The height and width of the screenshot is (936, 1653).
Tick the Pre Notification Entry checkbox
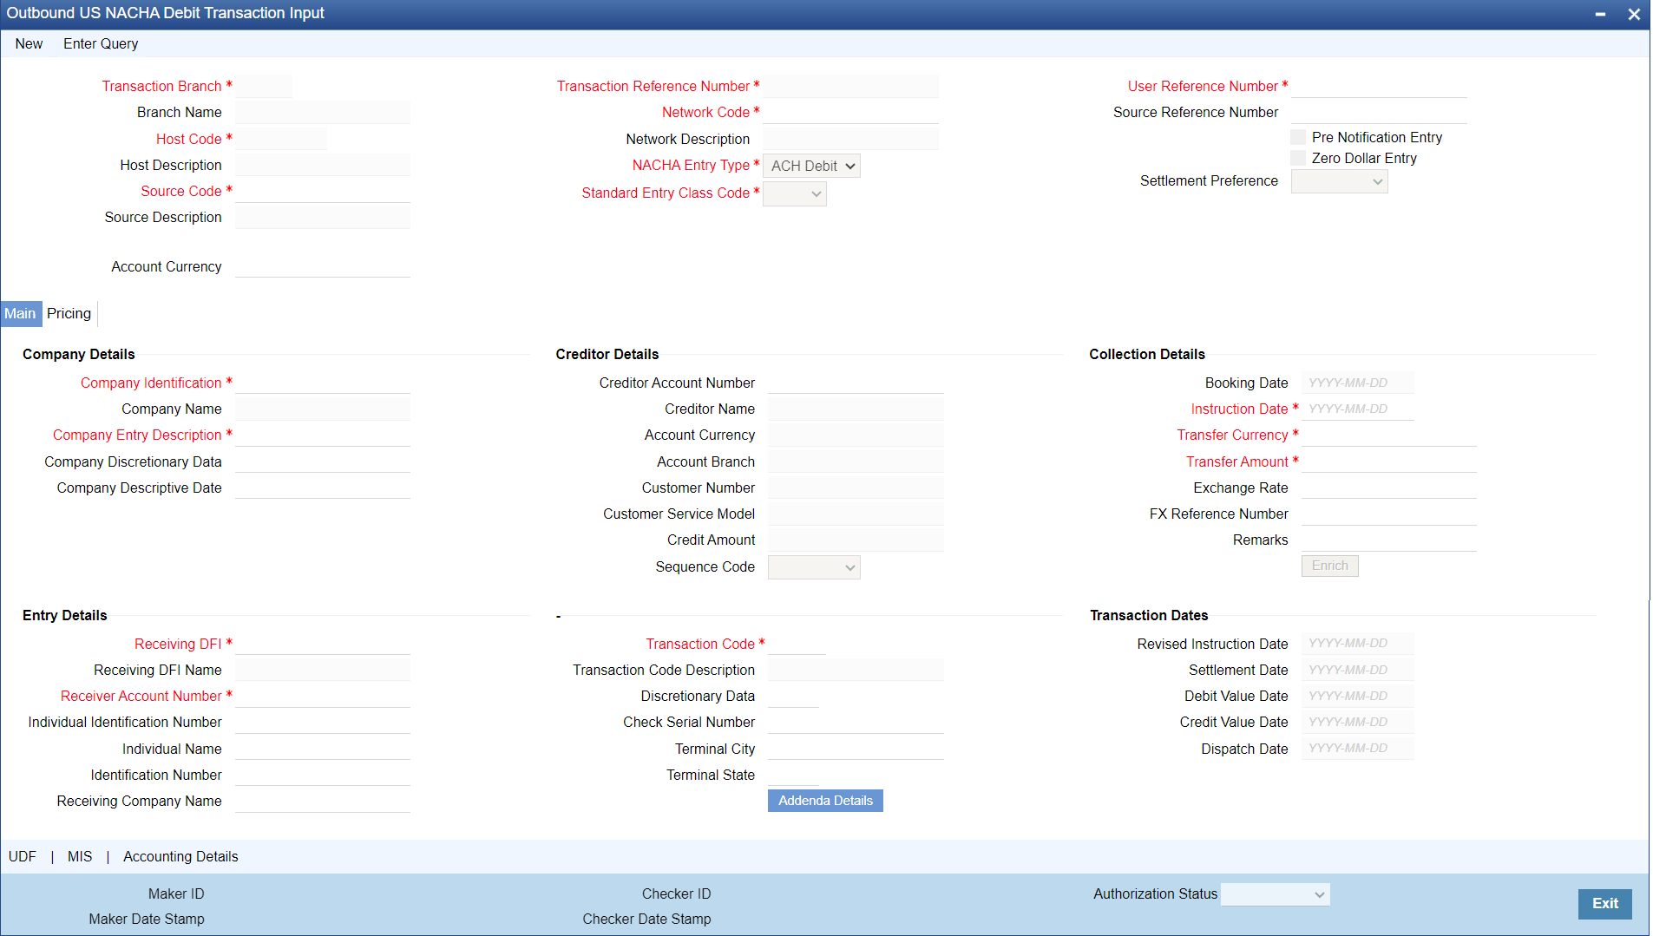(x=1298, y=137)
